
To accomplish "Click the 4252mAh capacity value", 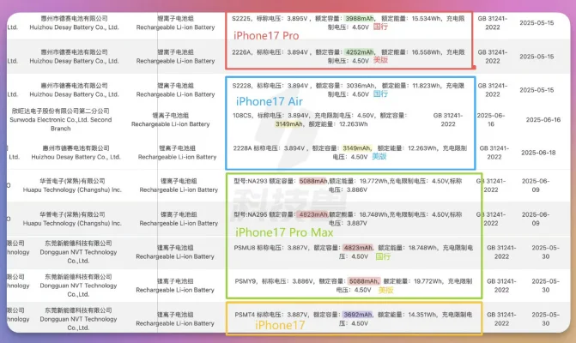I will pos(360,52).
